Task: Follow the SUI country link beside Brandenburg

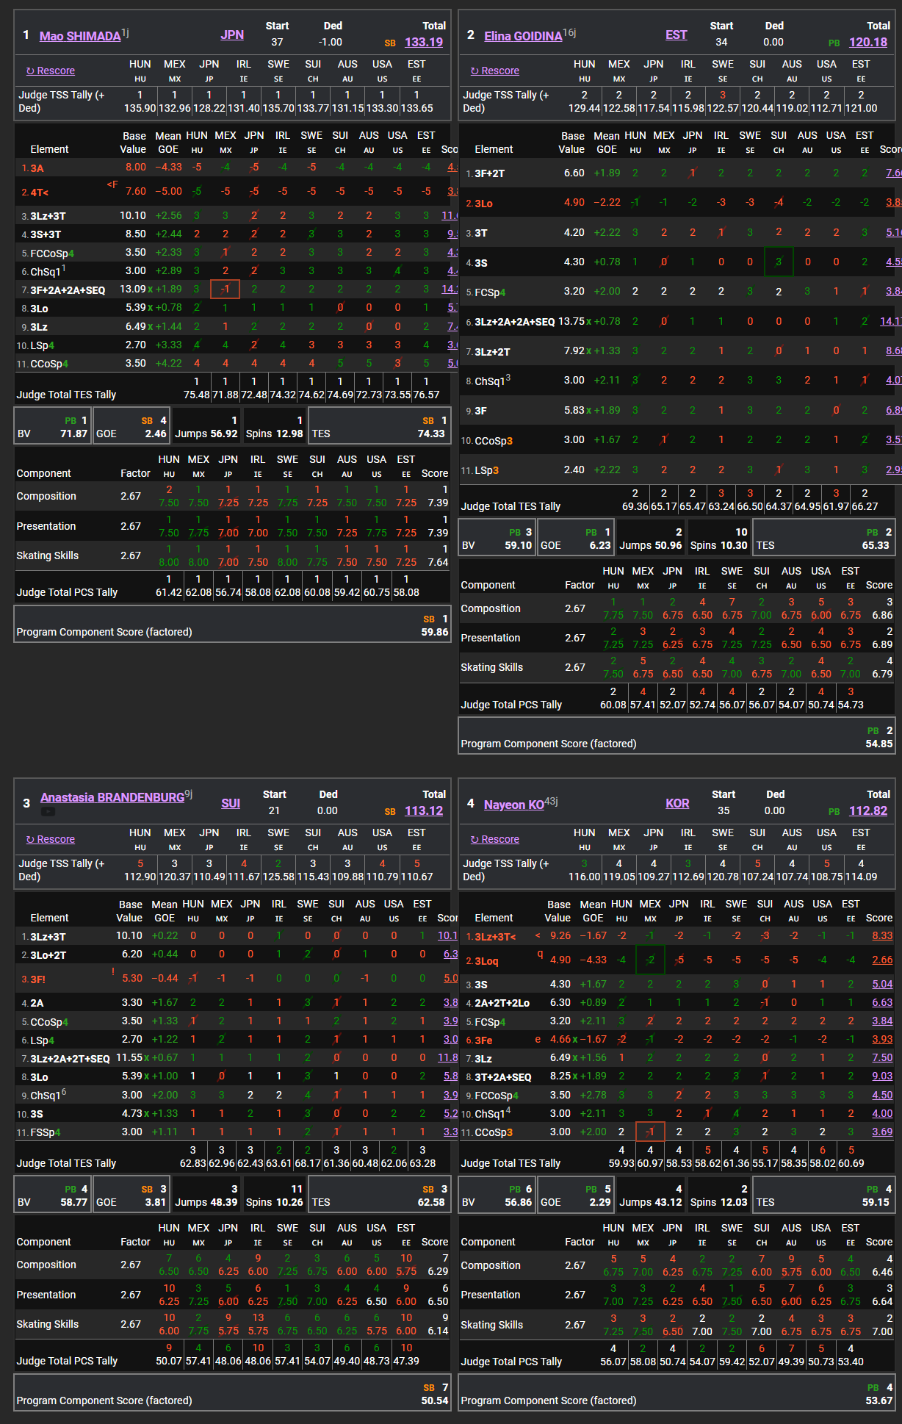Action: pyautogui.click(x=231, y=803)
